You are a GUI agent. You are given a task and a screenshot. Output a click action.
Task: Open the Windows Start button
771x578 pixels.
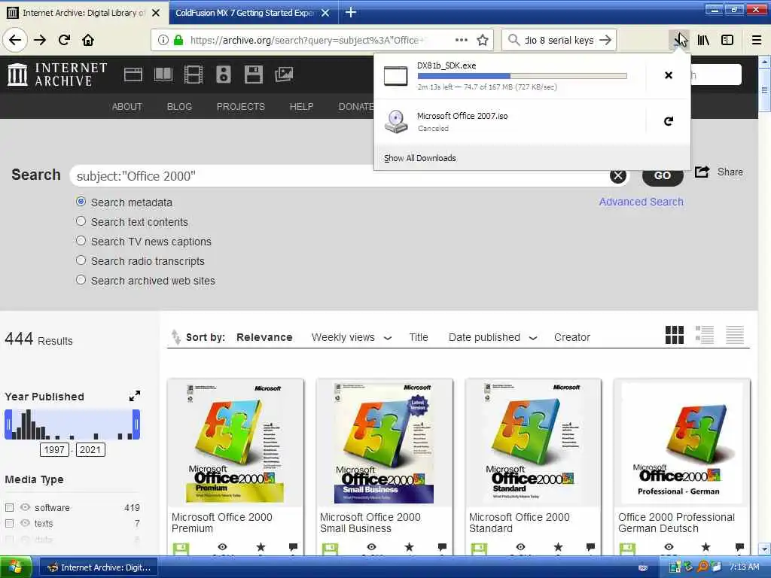pos(16,567)
